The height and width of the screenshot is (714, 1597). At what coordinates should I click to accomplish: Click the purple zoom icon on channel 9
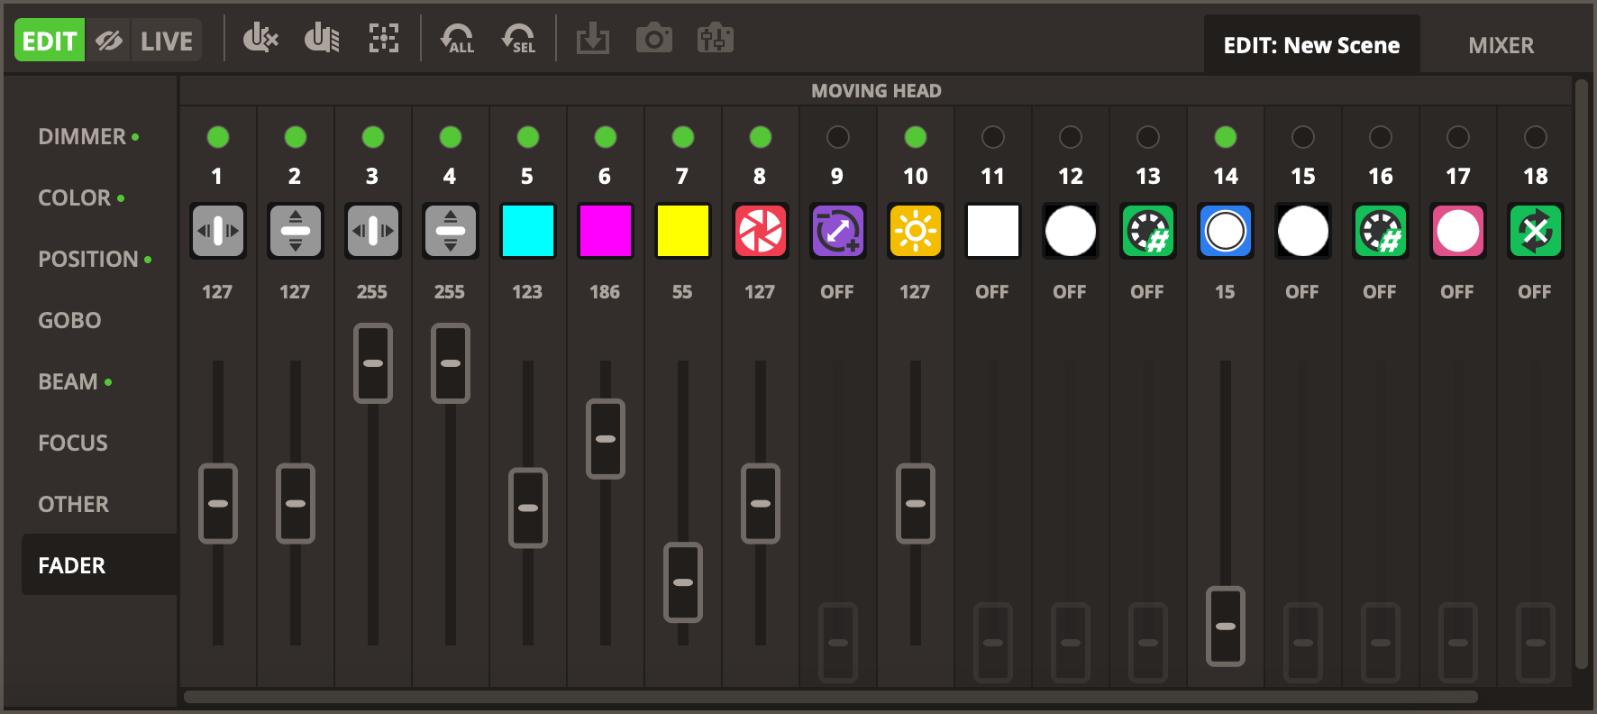coord(837,231)
